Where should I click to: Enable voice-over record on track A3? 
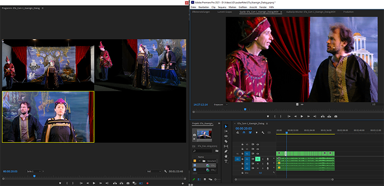[x=268, y=168]
